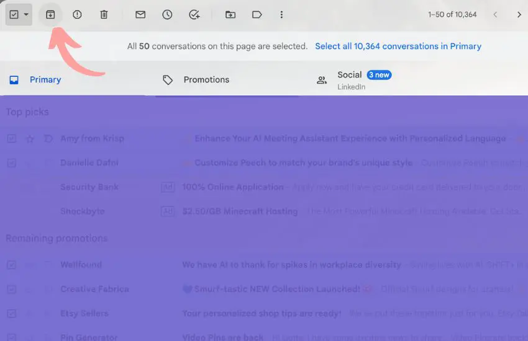Click the Delete trash icon

pyautogui.click(x=104, y=14)
